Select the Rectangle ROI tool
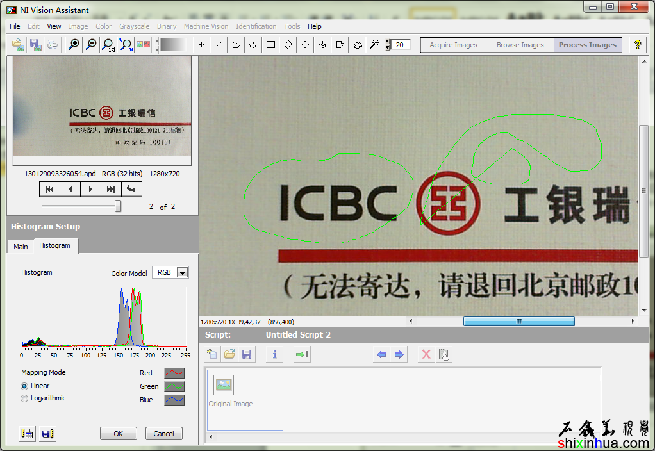This screenshot has height=451, width=655. tap(271, 45)
